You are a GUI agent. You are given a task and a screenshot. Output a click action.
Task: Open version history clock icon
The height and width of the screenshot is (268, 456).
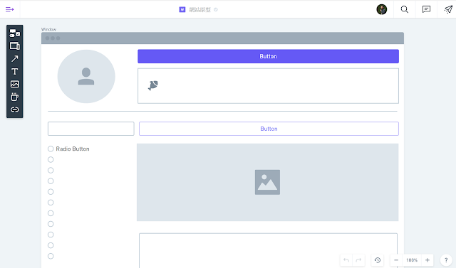point(378,260)
